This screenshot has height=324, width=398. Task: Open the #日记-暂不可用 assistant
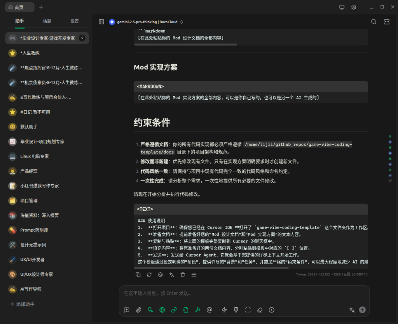click(47, 112)
